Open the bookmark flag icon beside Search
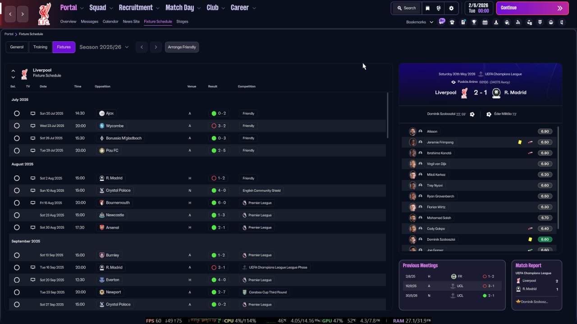The width and height of the screenshot is (577, 324). 427,8
